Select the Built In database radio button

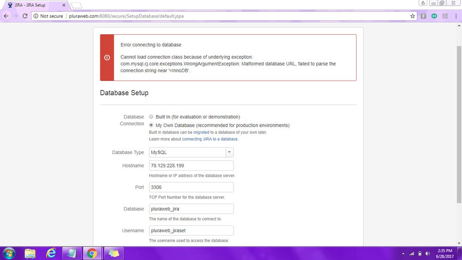(151, 117)
